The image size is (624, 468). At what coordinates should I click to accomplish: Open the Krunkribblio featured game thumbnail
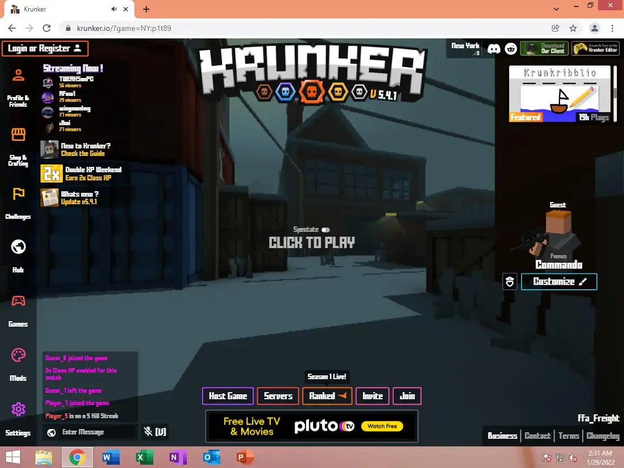click(x=560, y=94)
